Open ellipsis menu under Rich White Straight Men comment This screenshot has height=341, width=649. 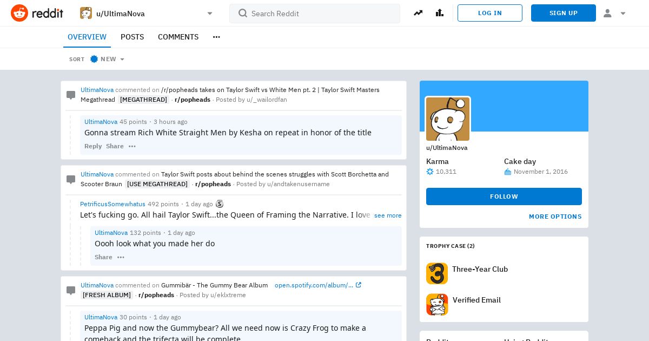point(132,146)
